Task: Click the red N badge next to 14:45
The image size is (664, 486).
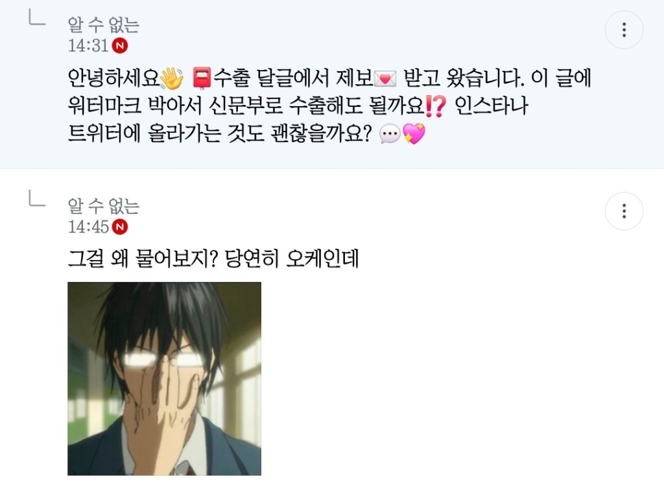Action: click(120, 227)
